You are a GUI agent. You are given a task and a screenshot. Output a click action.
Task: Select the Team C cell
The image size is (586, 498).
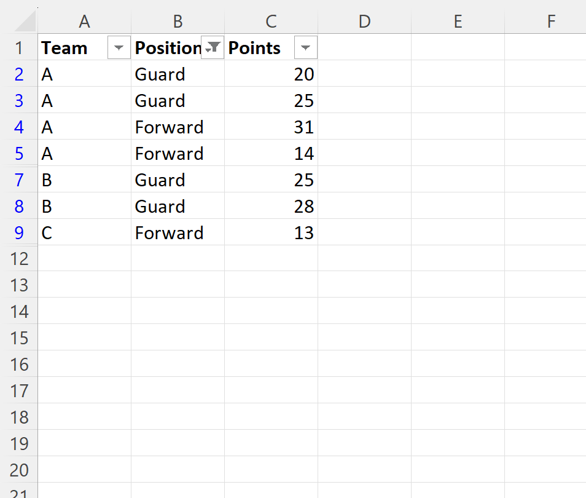85,232
